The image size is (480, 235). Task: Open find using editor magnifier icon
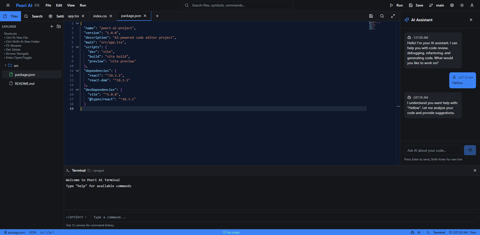pyautogui.click(x=382, y=16)
